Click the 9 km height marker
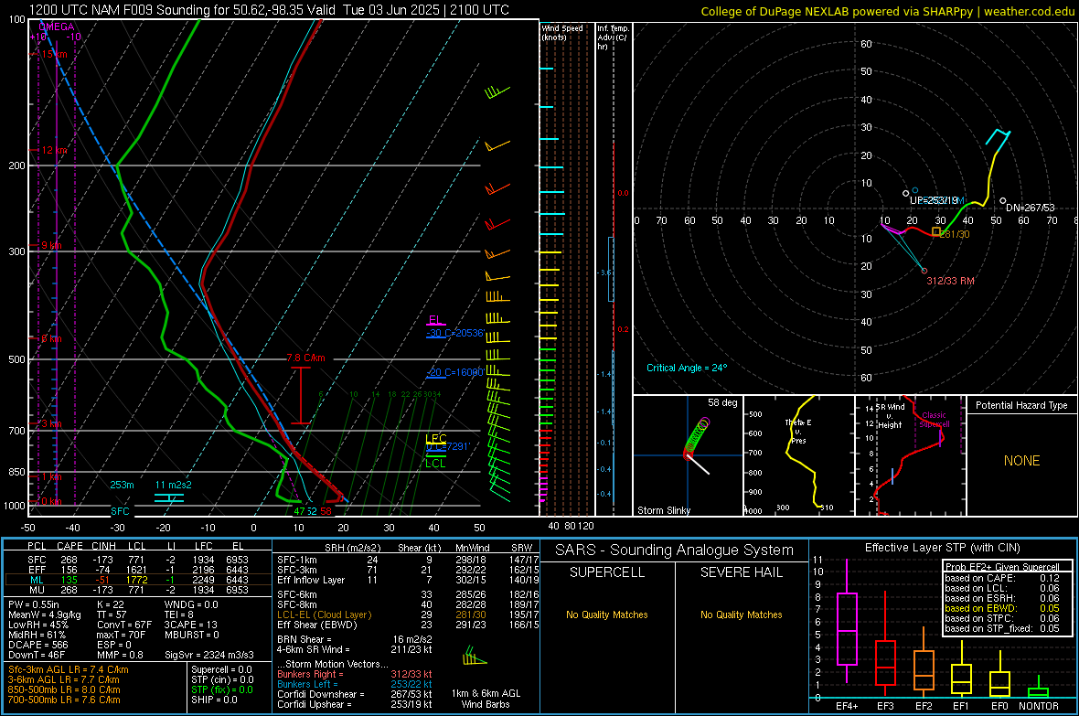The height and width of the screenshot is (716, 1079). [51, 246]
